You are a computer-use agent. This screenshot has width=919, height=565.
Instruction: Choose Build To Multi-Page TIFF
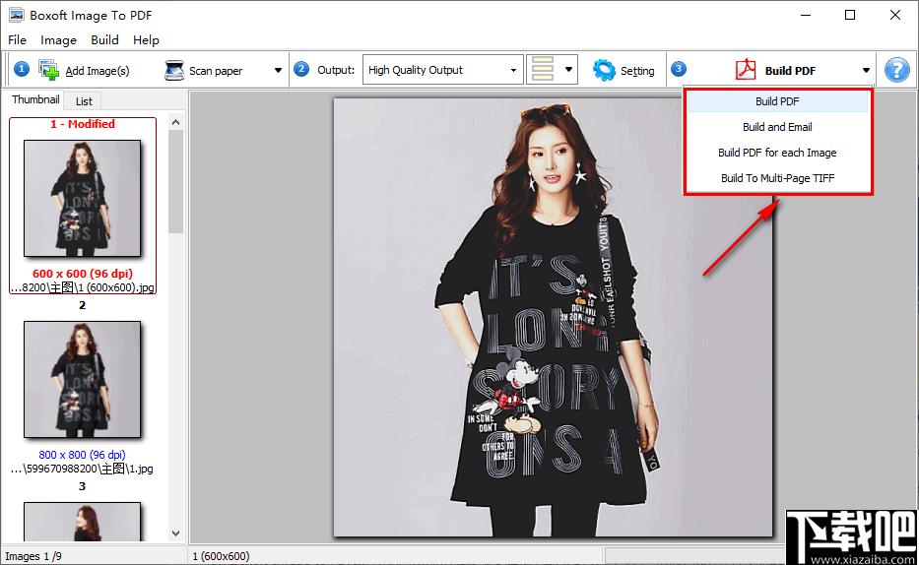(777, 178)
